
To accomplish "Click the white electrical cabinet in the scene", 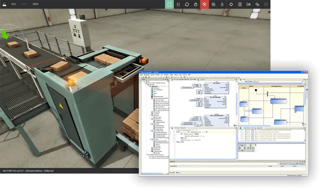I will 80,33.
